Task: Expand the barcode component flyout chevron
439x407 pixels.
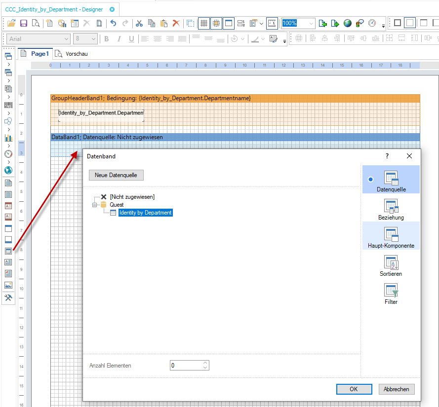Action: pyautogui.click(x=9, y=113)
